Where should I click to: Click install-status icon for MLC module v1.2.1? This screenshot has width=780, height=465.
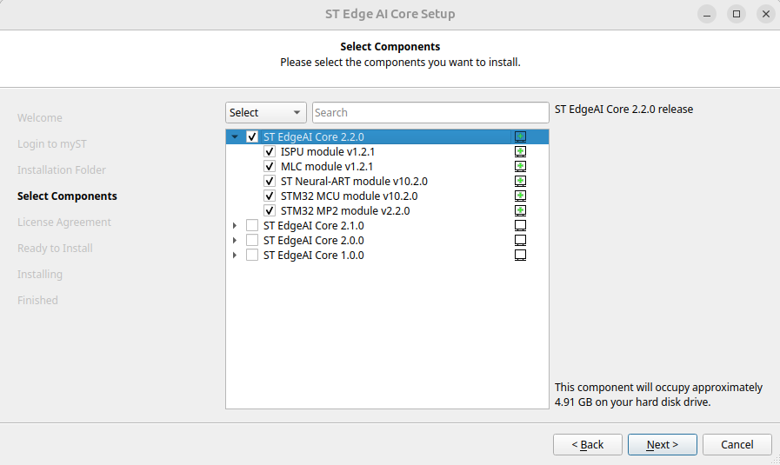tap(520, 166)
